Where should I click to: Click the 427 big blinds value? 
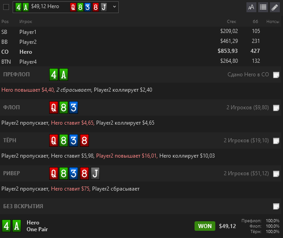255,51
